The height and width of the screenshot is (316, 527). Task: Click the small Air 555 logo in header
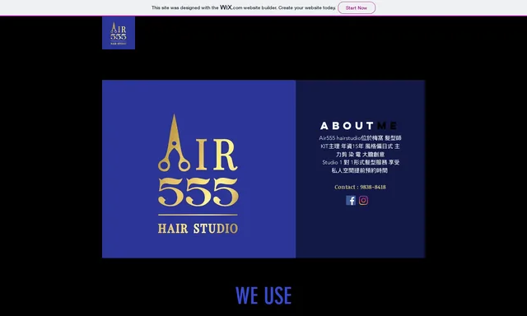point(119,33)
